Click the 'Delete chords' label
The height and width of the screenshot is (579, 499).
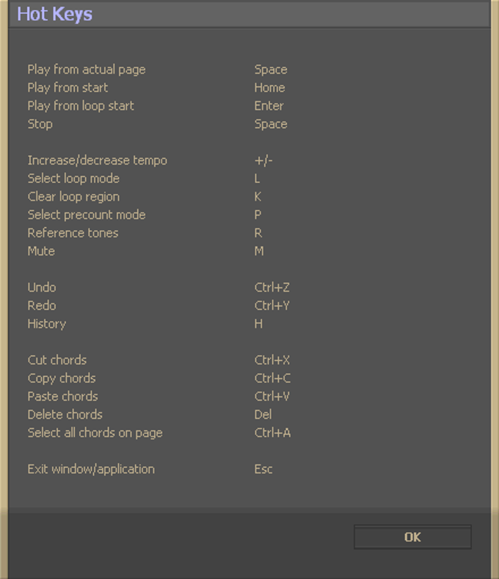click(x=65, y=414)
